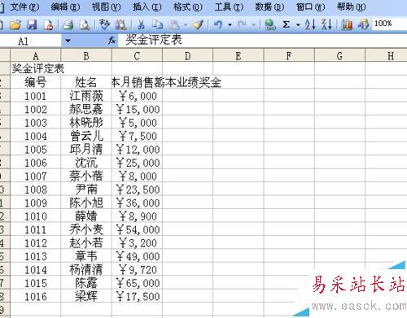The width and height of the screenshot is (407, 318).
Task: Undo the last action
Action: coord(218,24)
